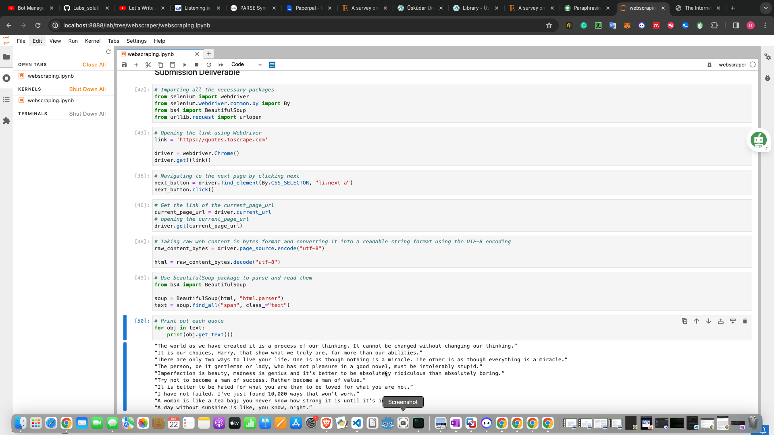The image size is (774, 435).
Task: Move the active cell down
Action: click(709, 321)
